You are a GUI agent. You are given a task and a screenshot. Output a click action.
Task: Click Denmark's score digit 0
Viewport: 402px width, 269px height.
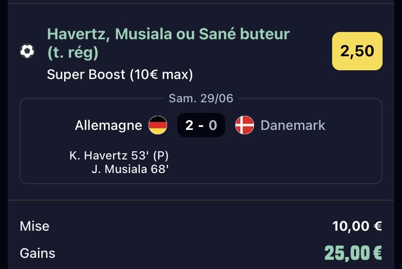click(x=213, y=125)
